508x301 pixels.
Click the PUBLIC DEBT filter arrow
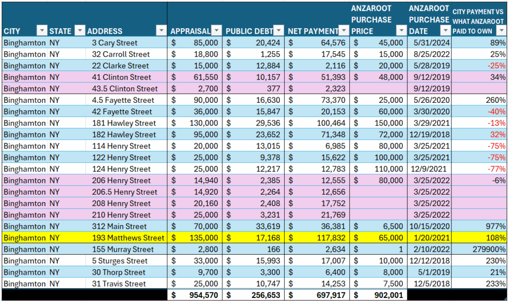click(279, 31)
